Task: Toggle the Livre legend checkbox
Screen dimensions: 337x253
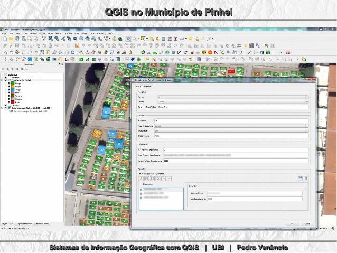Action: pyautogui.click(x=9, y=102)
